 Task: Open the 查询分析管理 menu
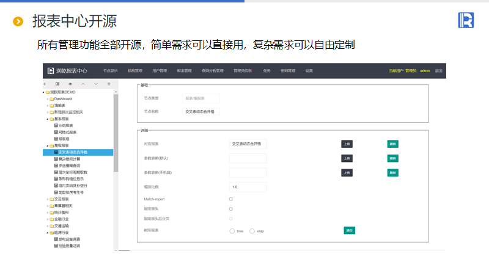point(213,71)
